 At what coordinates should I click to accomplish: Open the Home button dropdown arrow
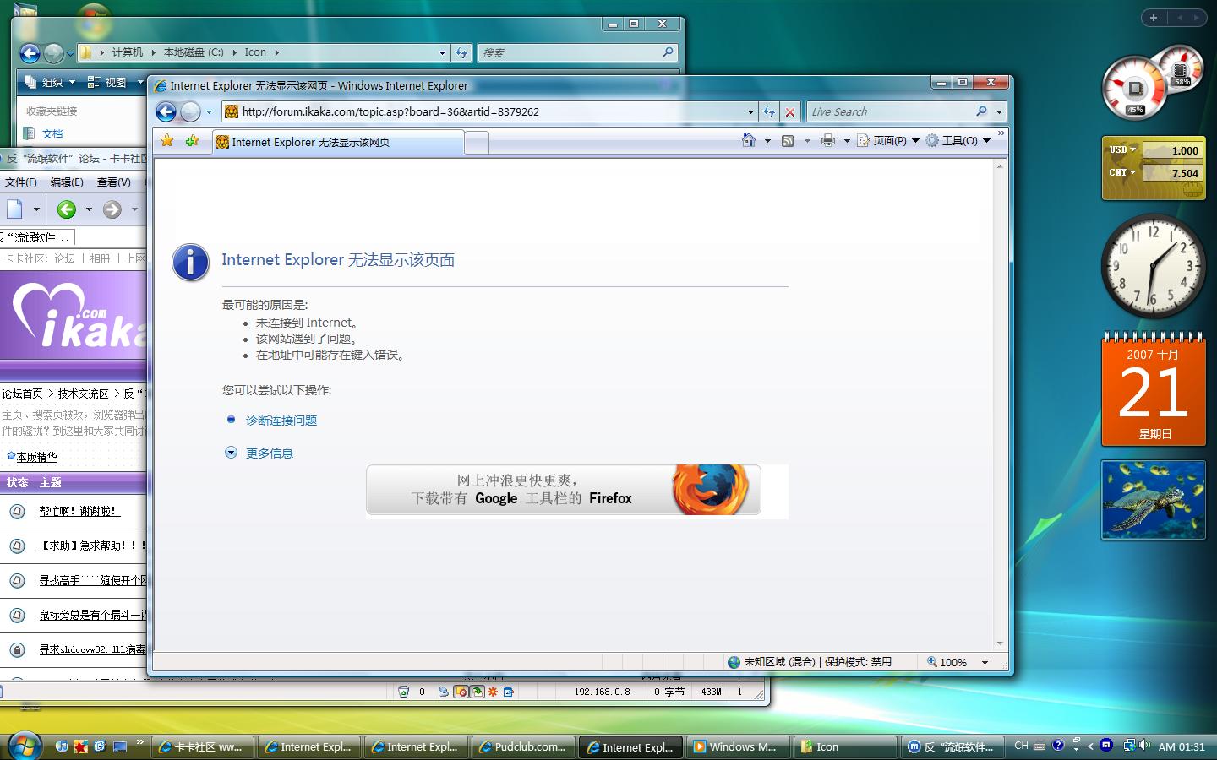click(x=767, y=141)
